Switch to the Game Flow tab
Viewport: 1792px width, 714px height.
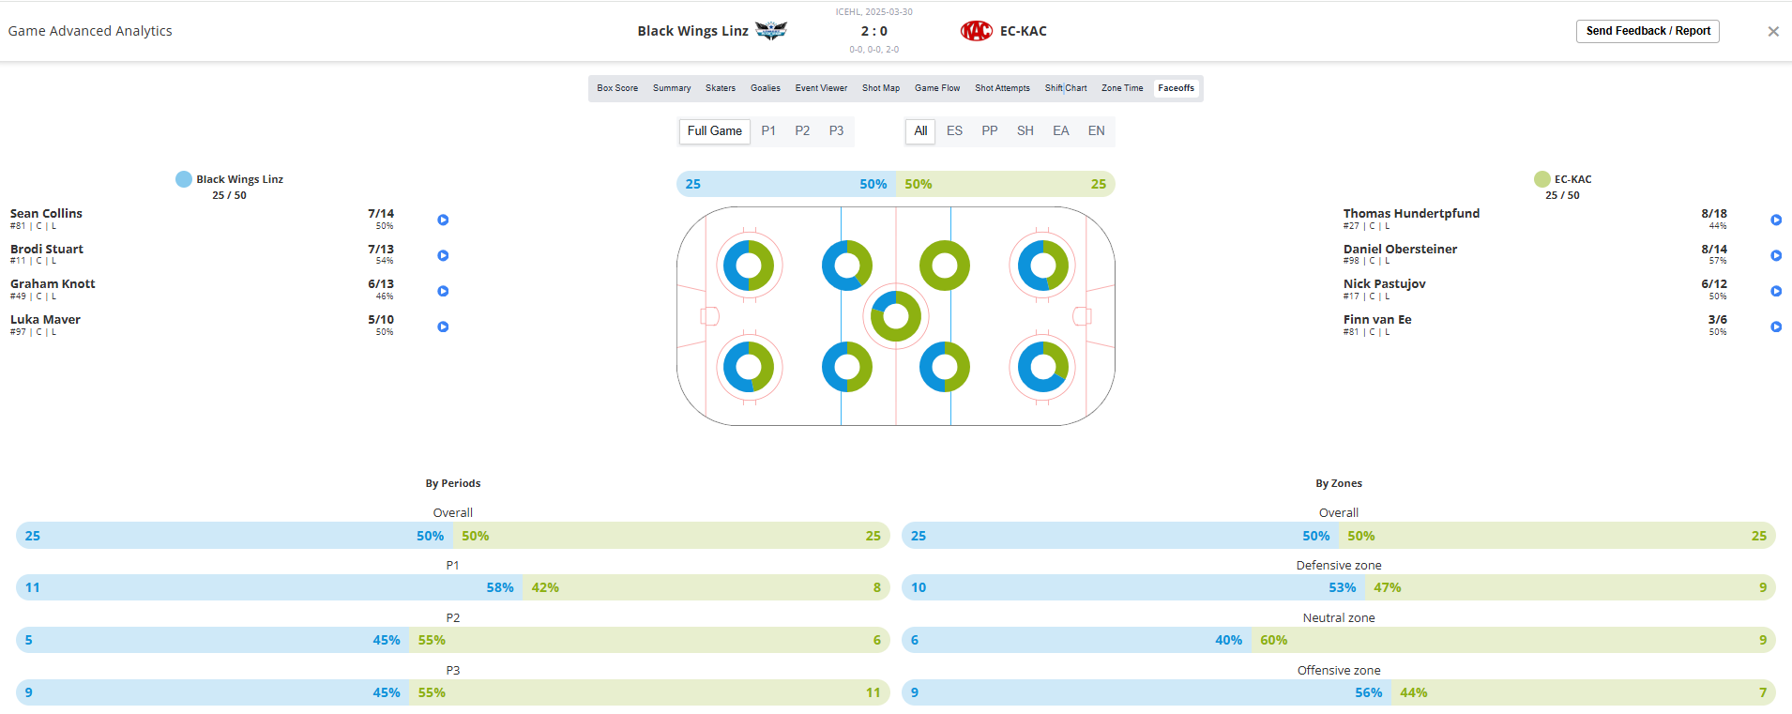936,88
